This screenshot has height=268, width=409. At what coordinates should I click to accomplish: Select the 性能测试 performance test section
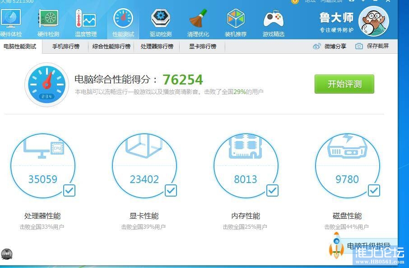[123, 23]
